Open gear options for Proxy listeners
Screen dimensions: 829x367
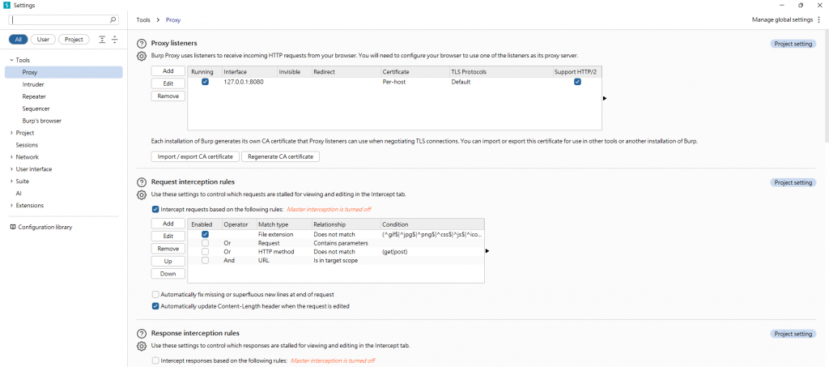pos(142,56)
